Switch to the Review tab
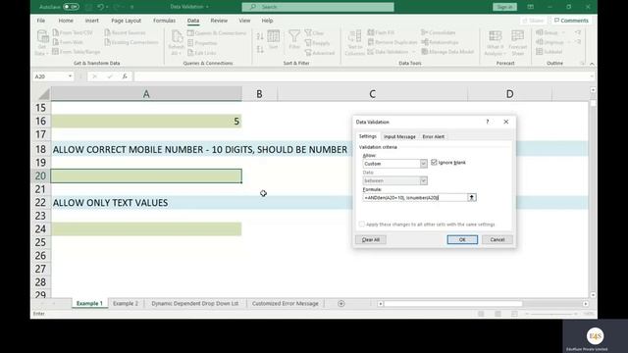The width and height of the screenshot is (628, 353). coord(219,21)
